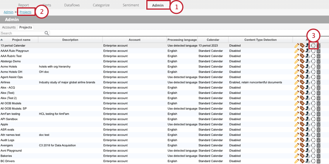Open user settings icon for Acme Hotels
This screenshot has height=164, width=329.
pyautogui.click(x=307, y=66)
